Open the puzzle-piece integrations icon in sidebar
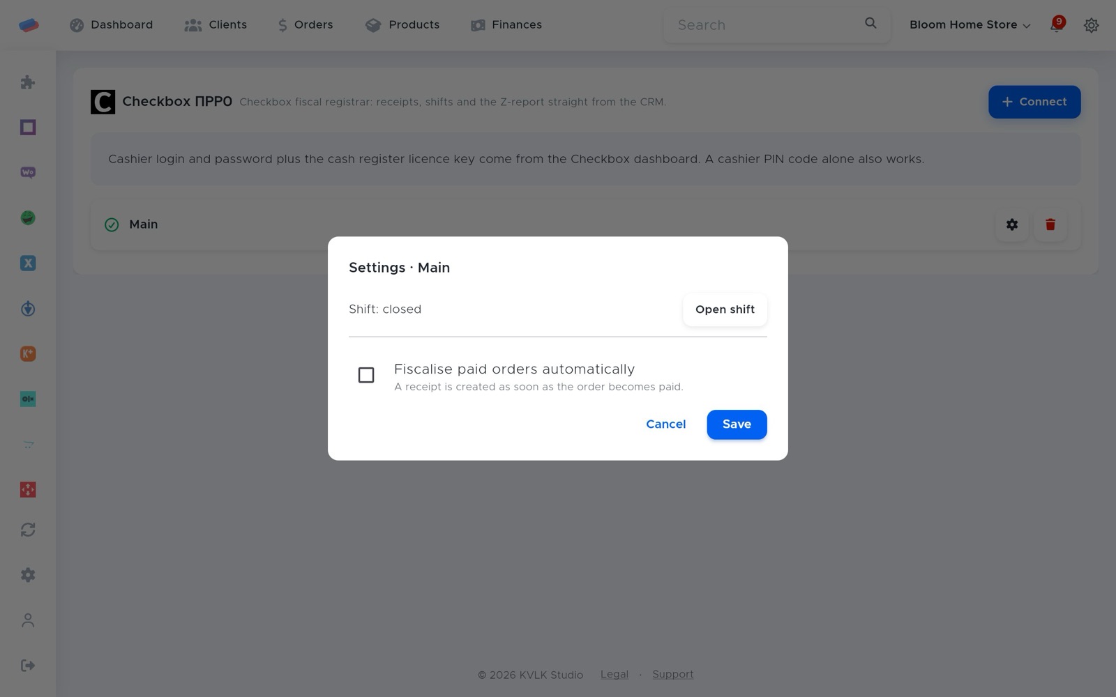Viewport: 1116px width, 697px height. tap(28, 82)
